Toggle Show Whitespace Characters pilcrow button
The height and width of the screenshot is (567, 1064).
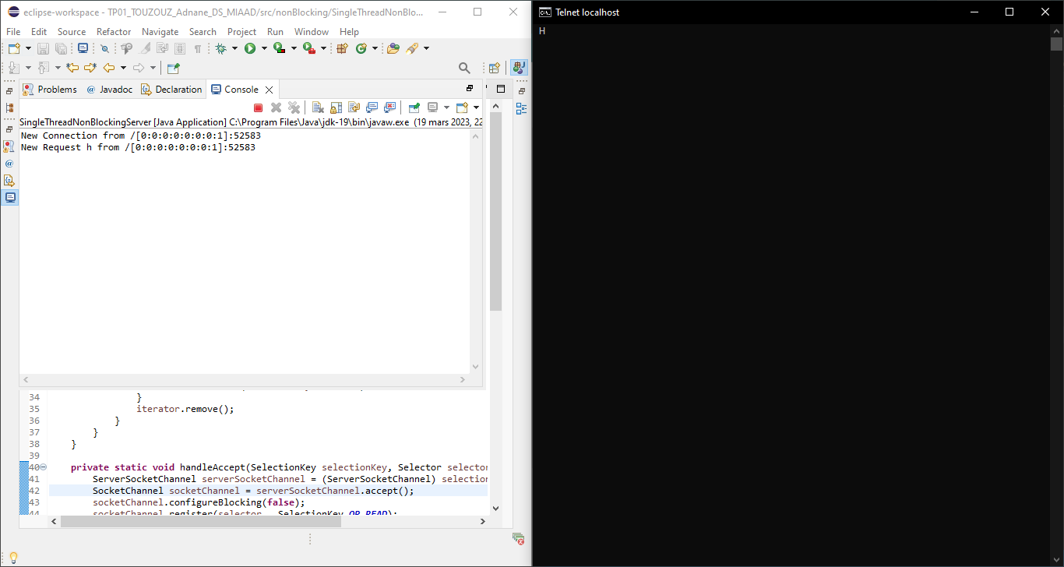[x=198, y=48]
